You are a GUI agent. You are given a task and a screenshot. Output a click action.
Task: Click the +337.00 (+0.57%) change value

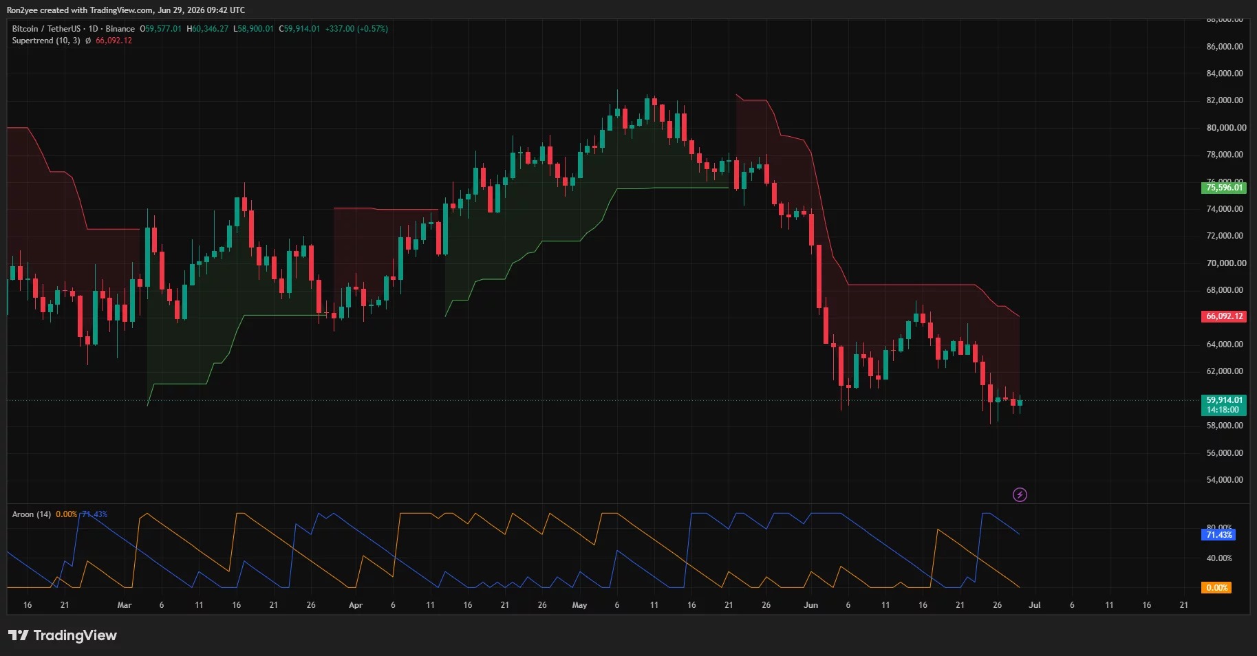pyautogui.click(x=356, y=29)
